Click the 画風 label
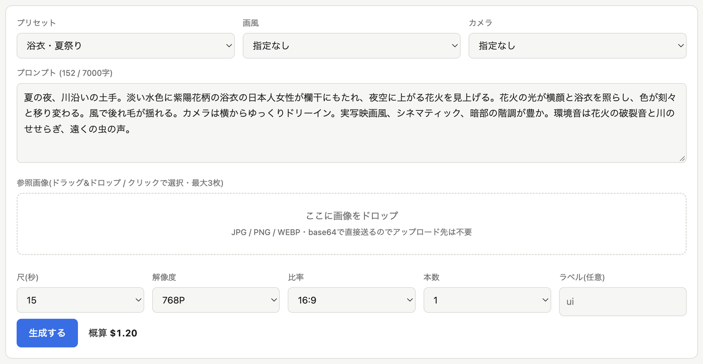703x364 pixels. click(251, 23)
